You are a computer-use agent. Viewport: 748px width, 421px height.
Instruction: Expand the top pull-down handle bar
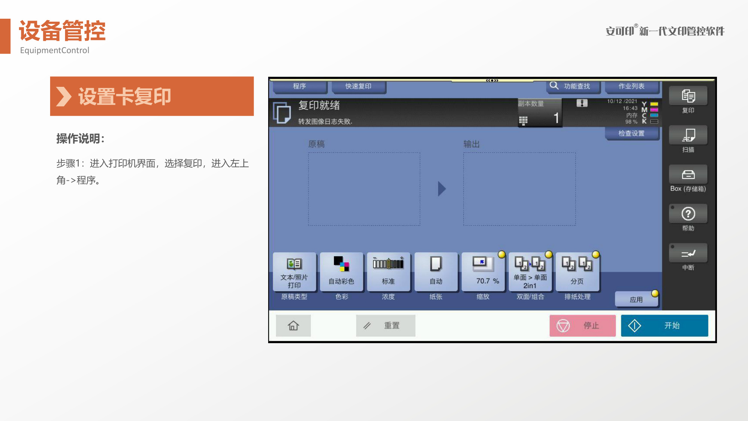tap(492, 80)
